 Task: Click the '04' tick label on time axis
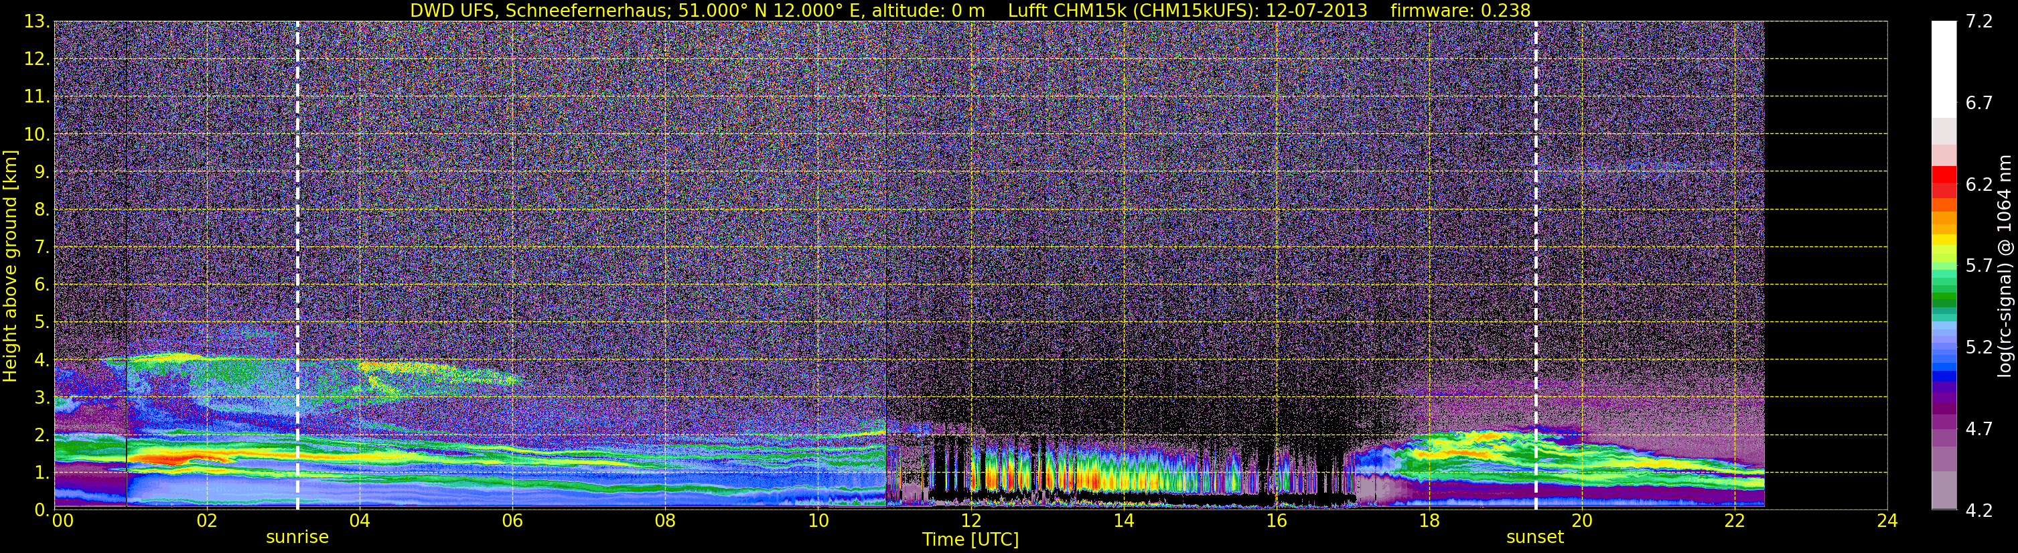pos(360,521)
